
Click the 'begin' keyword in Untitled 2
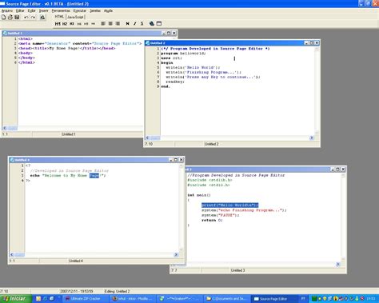coord(167,62)
